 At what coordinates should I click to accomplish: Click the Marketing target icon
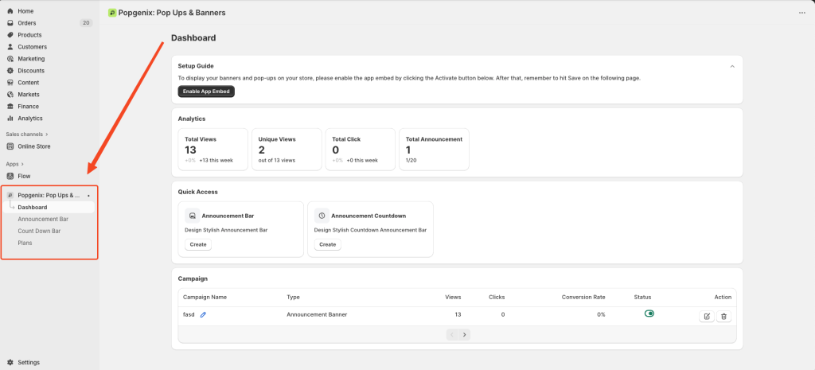click(x=10, y=59)
